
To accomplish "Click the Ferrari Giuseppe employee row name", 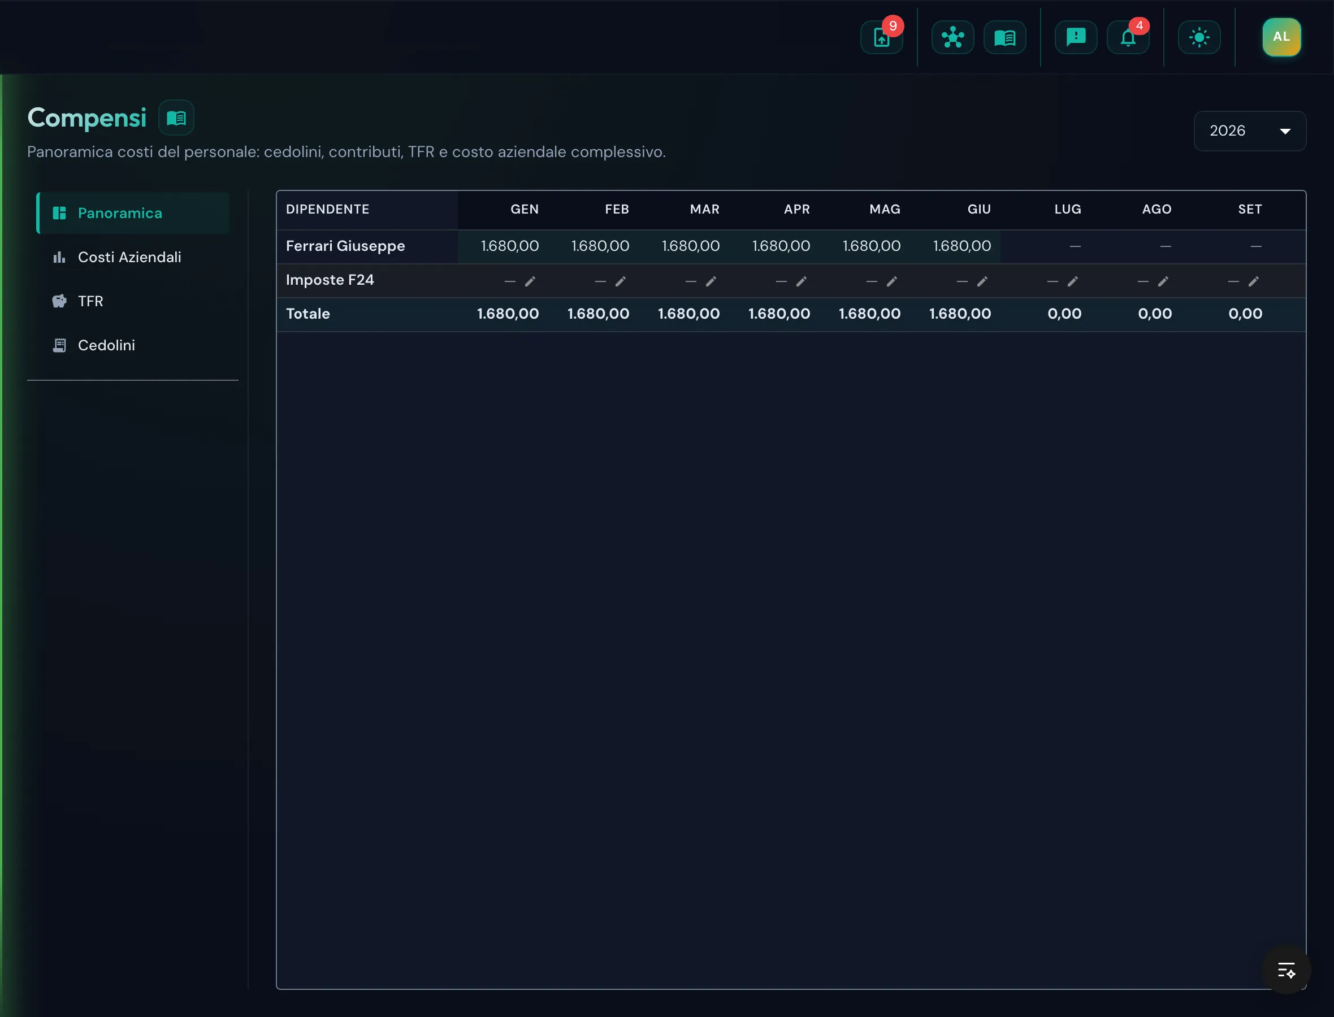I will tap(345, 246).
